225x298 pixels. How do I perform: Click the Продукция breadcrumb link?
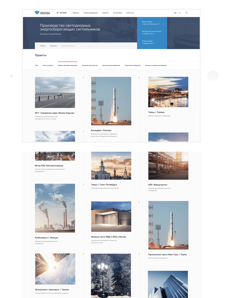(53, 46)
